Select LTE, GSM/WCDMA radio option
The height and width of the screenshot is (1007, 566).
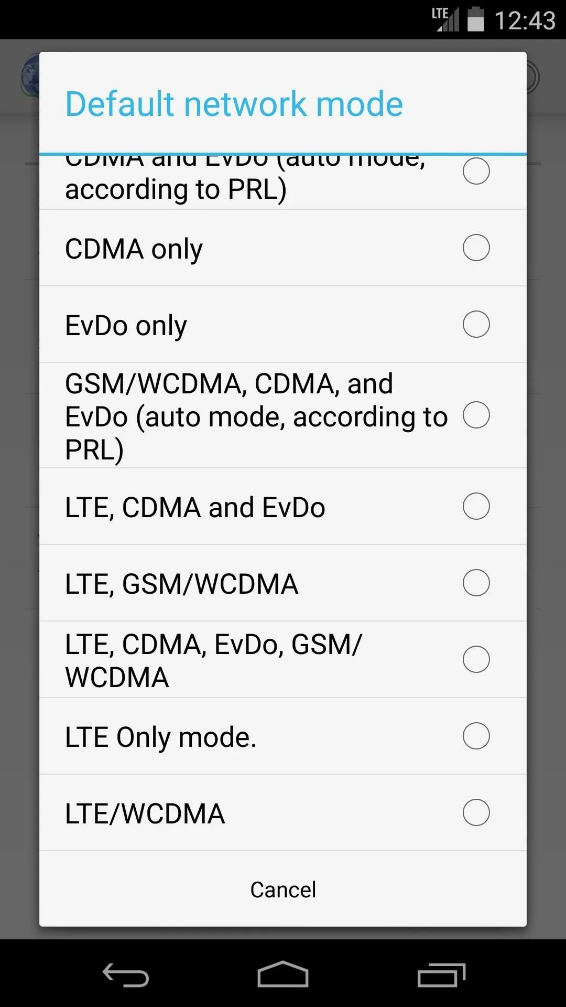(x=283, y=583)
